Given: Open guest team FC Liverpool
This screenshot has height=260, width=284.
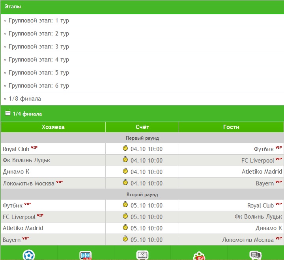Looking at the screenshot, I should [258, 161].
